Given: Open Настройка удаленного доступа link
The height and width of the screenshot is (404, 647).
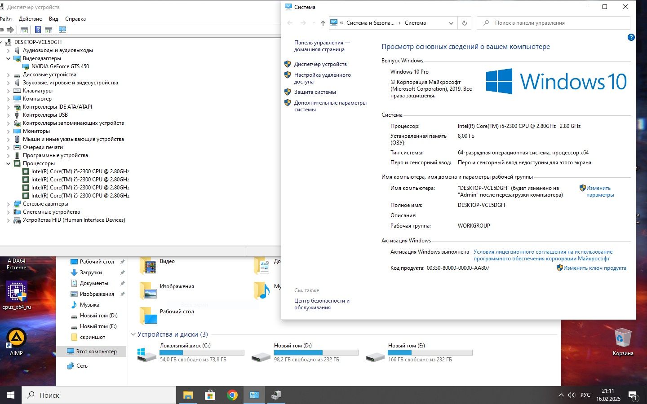Looking at the screenshot, I should pos(322,78).
